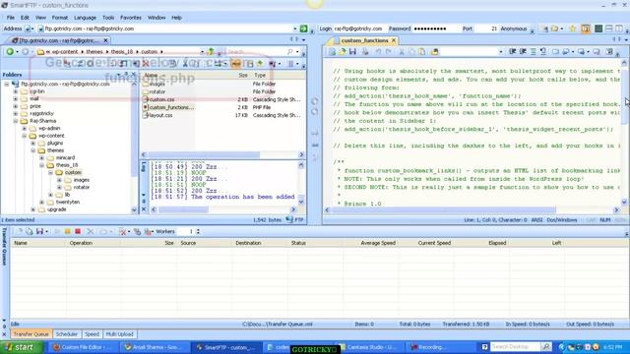Click the editor horizontal scrollbar
This screenshot has height=354, width=630.
[472, 209]
